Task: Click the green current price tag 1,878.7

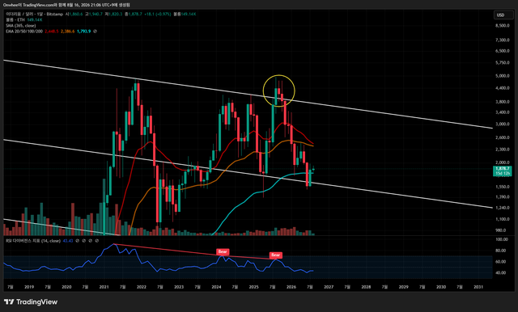Action: point(503,169)
